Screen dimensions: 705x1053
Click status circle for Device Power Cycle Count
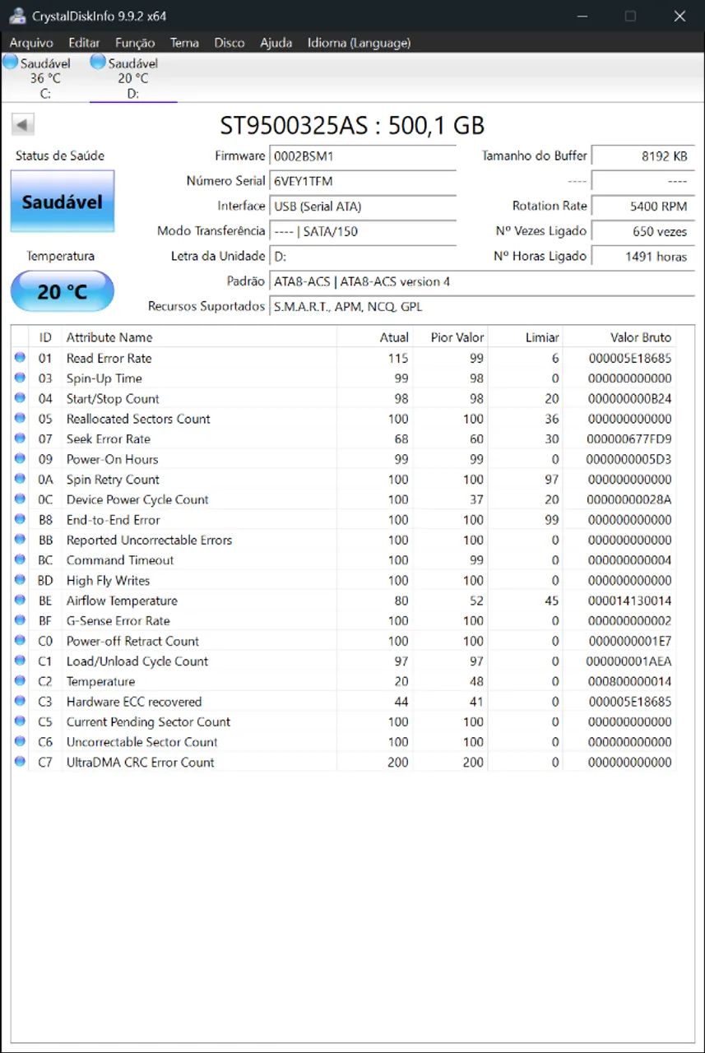click(x=20, y=499)
